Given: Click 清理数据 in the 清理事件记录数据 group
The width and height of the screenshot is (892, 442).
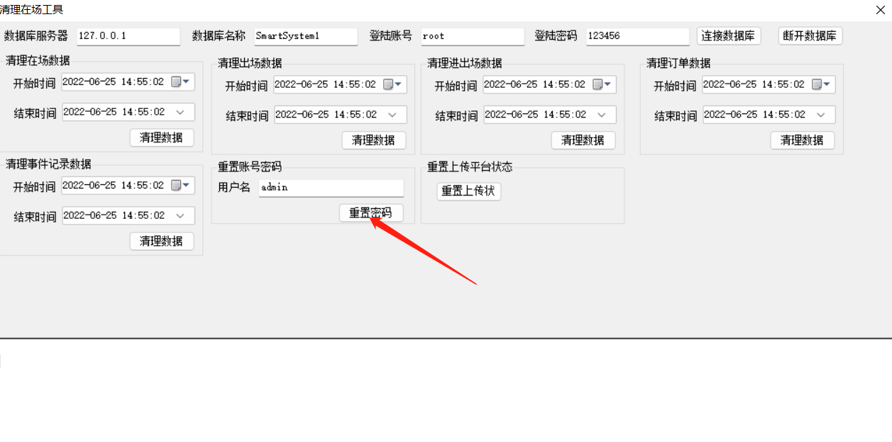Looking at the screenshot, I should pos(162,241).
